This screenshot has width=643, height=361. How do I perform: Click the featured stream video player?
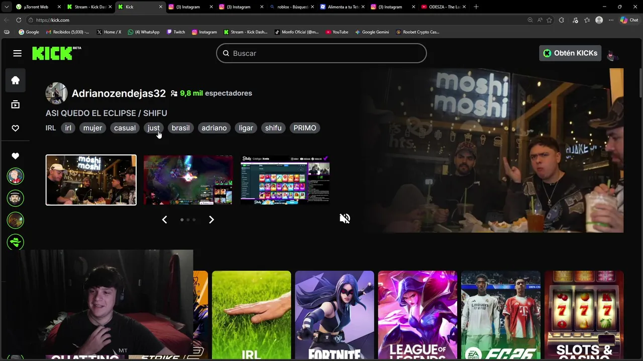(x=492, y=150)
